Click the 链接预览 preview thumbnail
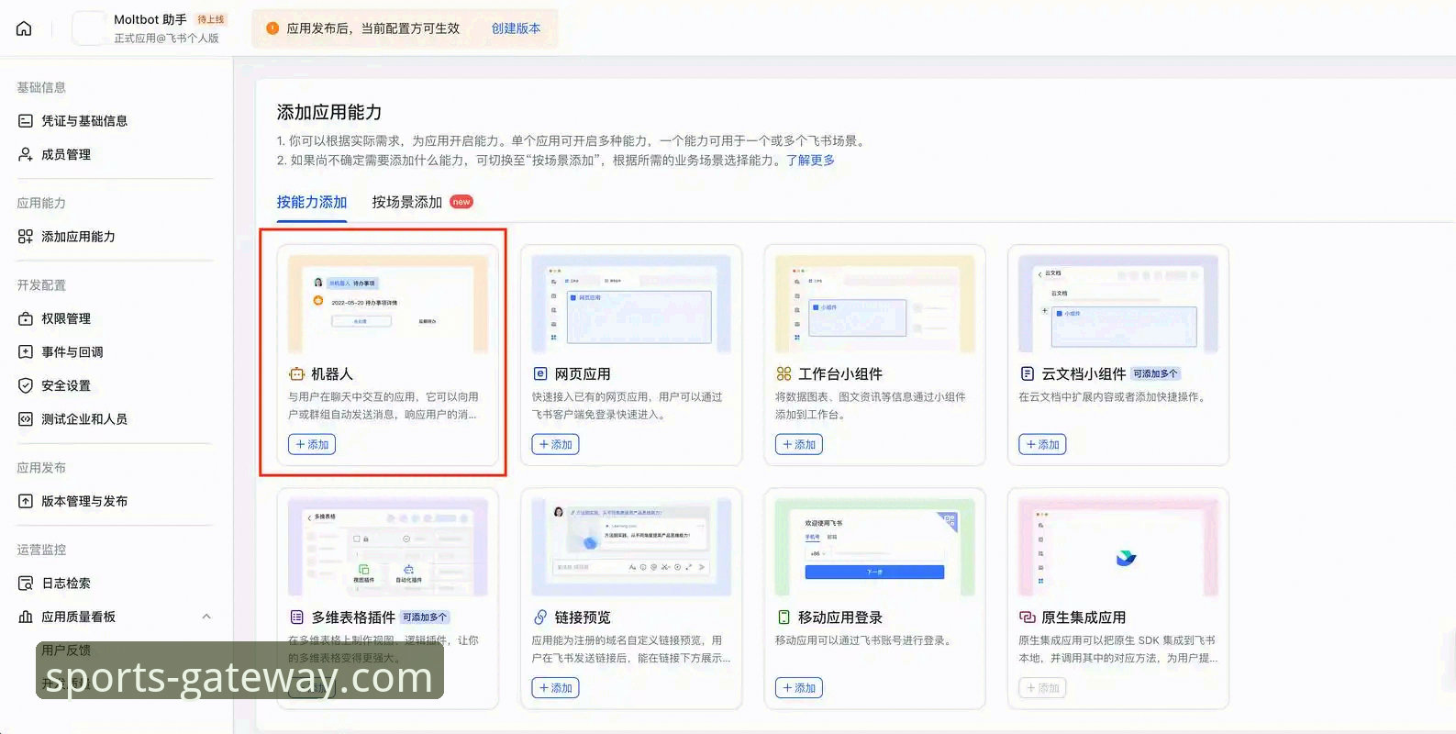Screen dimensions: 1456x734 [x=631, y=548]
